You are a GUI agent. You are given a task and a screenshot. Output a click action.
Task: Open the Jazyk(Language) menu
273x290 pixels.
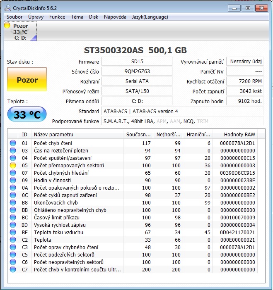(150, 17)
